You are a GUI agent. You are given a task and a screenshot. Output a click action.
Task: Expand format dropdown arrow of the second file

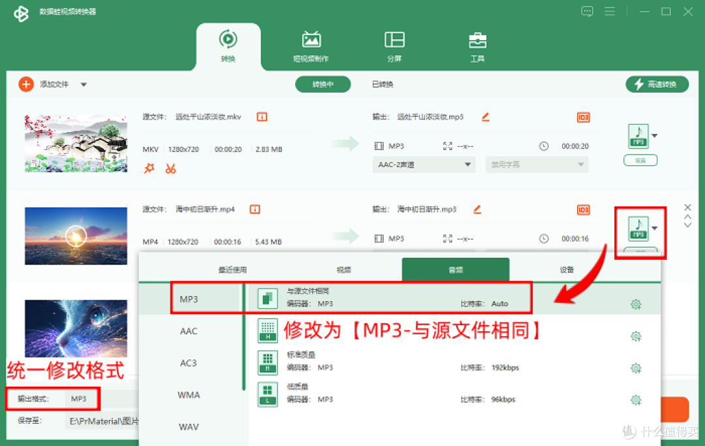point(655,229)
